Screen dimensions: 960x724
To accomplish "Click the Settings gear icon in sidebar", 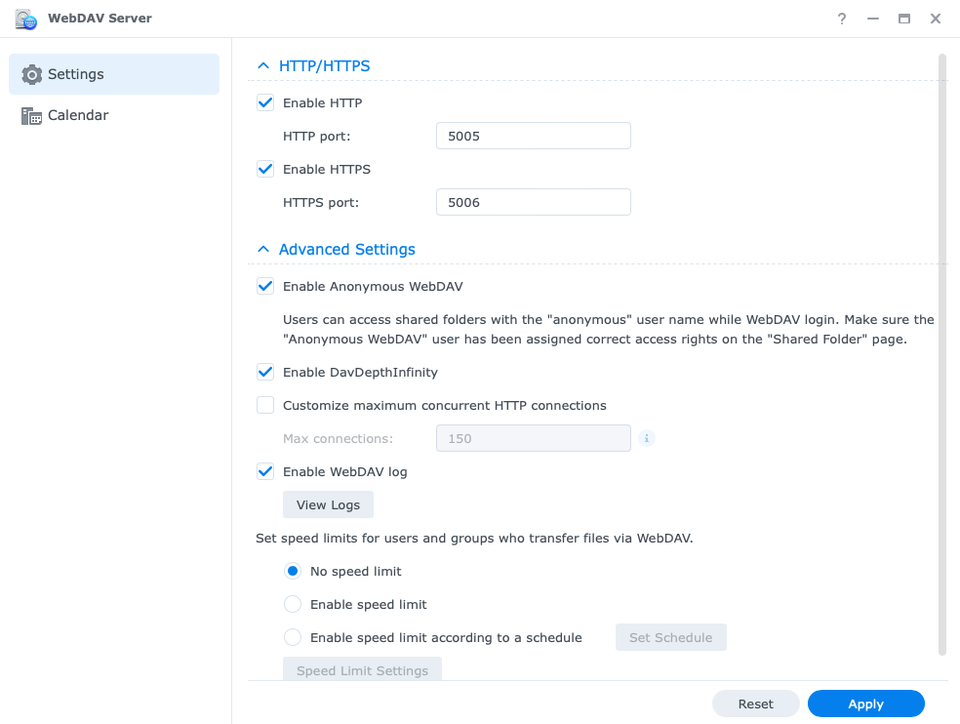I will point(32,73).
